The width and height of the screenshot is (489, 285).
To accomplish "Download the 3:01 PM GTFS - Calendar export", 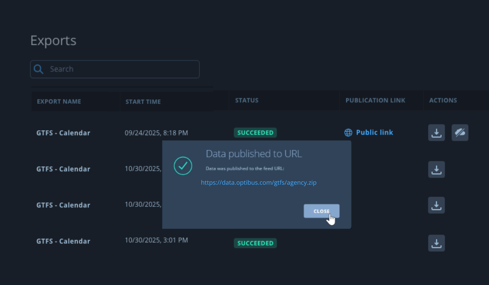I will coord(437,243).
